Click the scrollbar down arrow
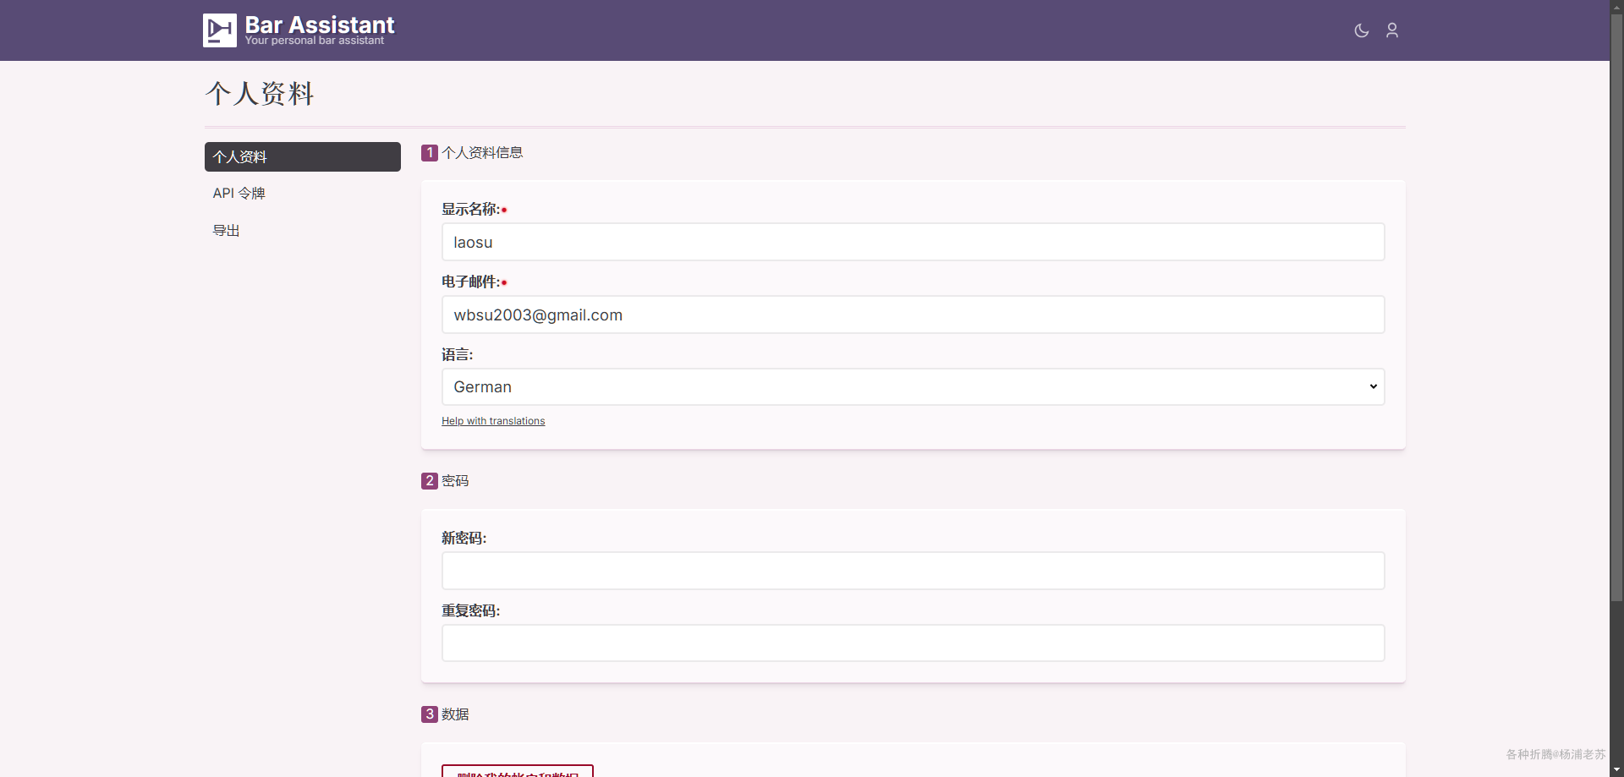Viewport: 1624px width, 777px height. [x=1617, y=770]
